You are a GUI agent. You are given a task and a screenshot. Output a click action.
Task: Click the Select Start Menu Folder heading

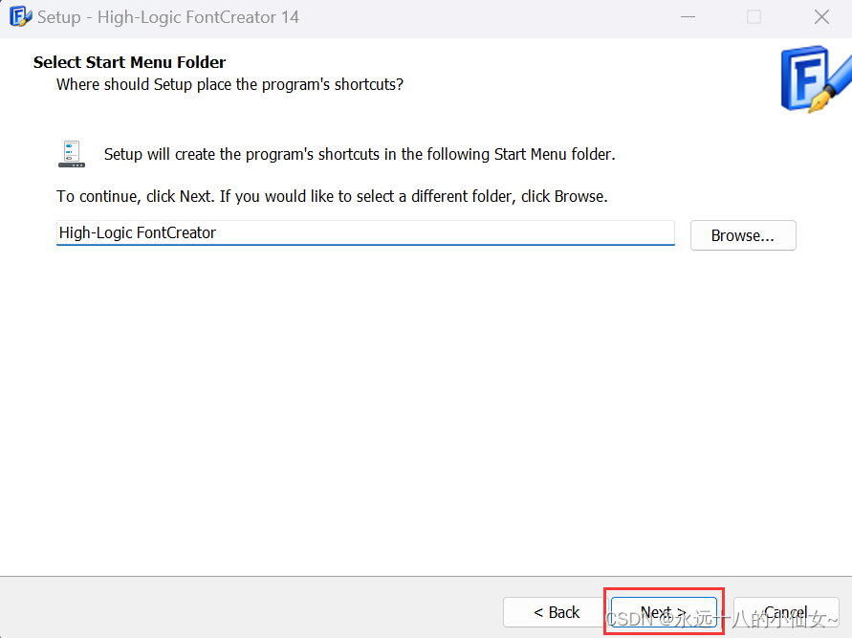(130, 62)
